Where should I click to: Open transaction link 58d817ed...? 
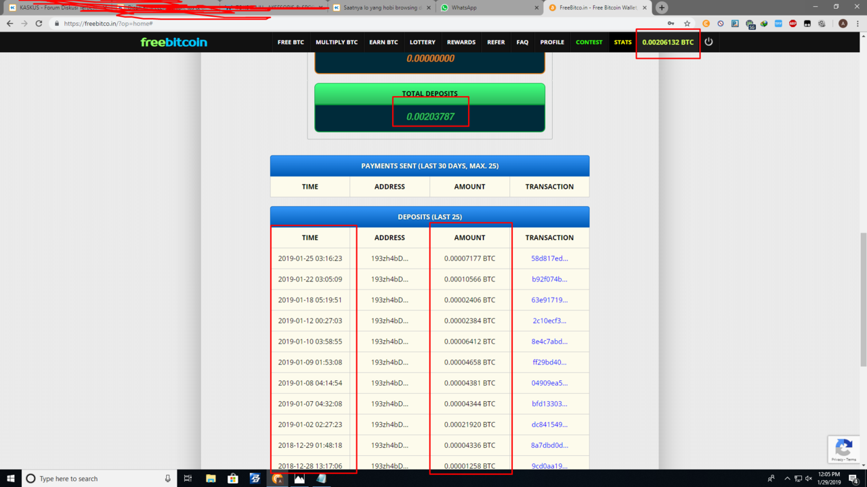[x=549, y=258]
